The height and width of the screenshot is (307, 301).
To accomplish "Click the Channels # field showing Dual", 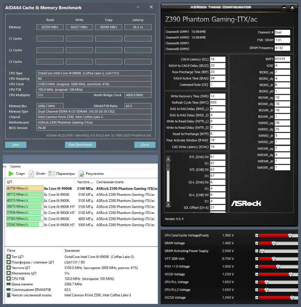I will (282, 33).
